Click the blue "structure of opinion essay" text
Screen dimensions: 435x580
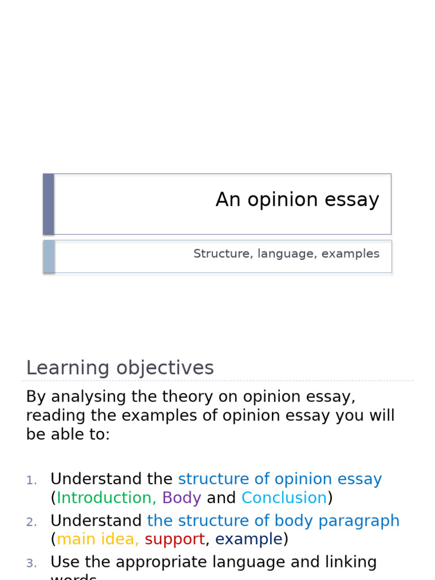pos(280,479)
